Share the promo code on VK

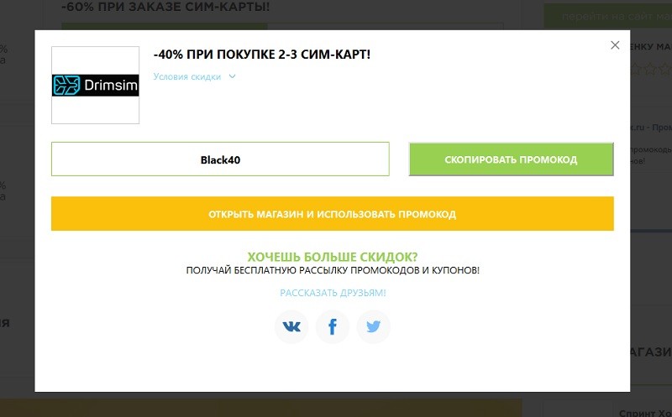pos(291,326)
